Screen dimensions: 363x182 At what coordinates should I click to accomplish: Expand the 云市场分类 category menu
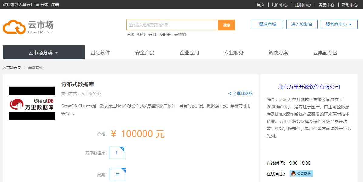click(43, 52)
